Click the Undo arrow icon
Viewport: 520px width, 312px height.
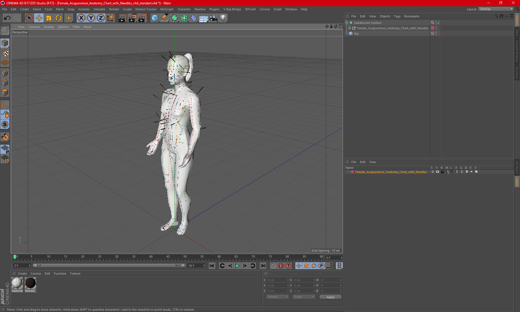(7, 18)
